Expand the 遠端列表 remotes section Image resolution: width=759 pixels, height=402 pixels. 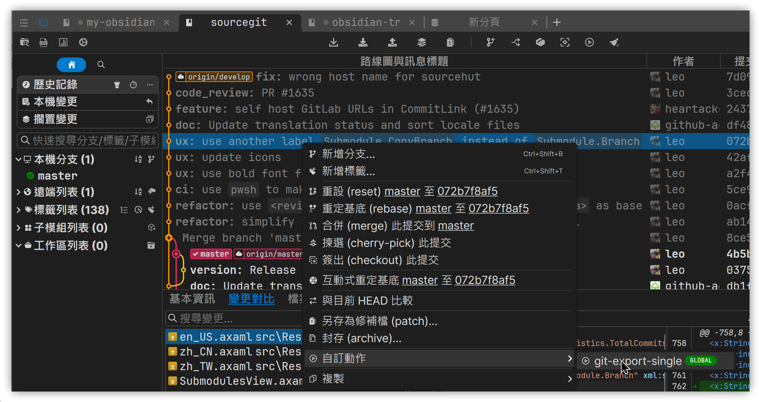pyautogui.click(x=19, y=192)
